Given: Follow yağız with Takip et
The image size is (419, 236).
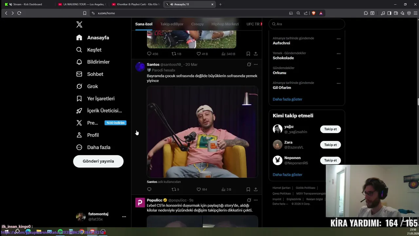Looking at the screenshot, I should click(x=330, y=129).
